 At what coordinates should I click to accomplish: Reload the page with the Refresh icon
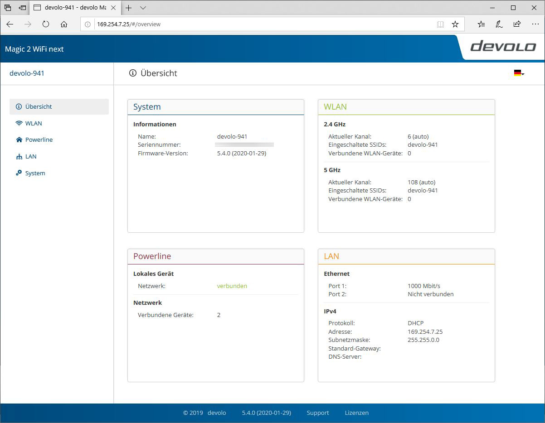pos(46,24)
